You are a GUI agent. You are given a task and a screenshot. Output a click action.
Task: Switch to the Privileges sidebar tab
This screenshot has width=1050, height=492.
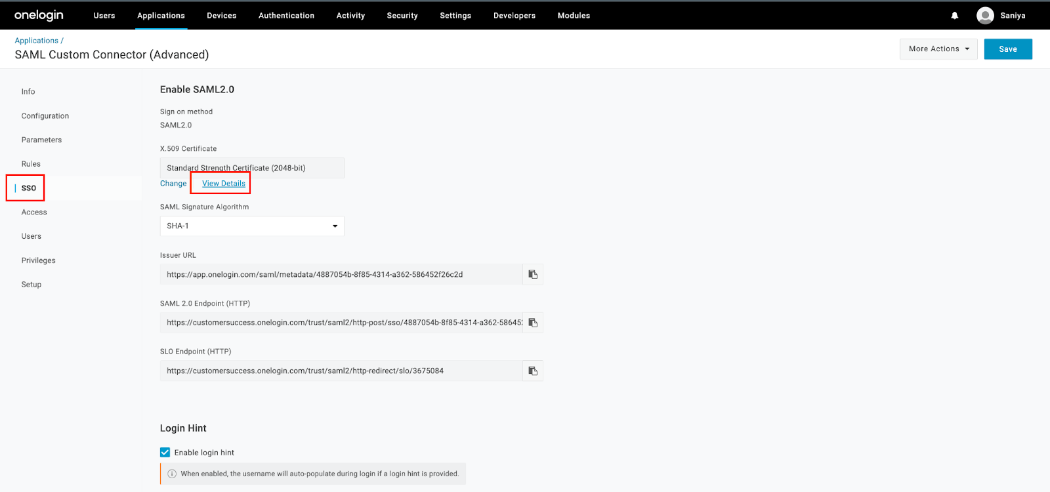click(39, 260)
